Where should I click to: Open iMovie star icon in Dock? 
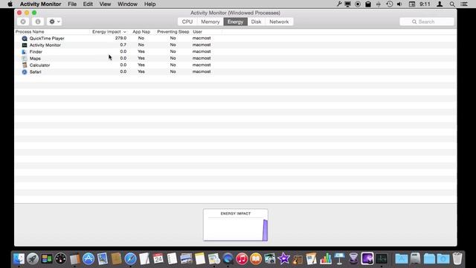click(x=284, y=259)
